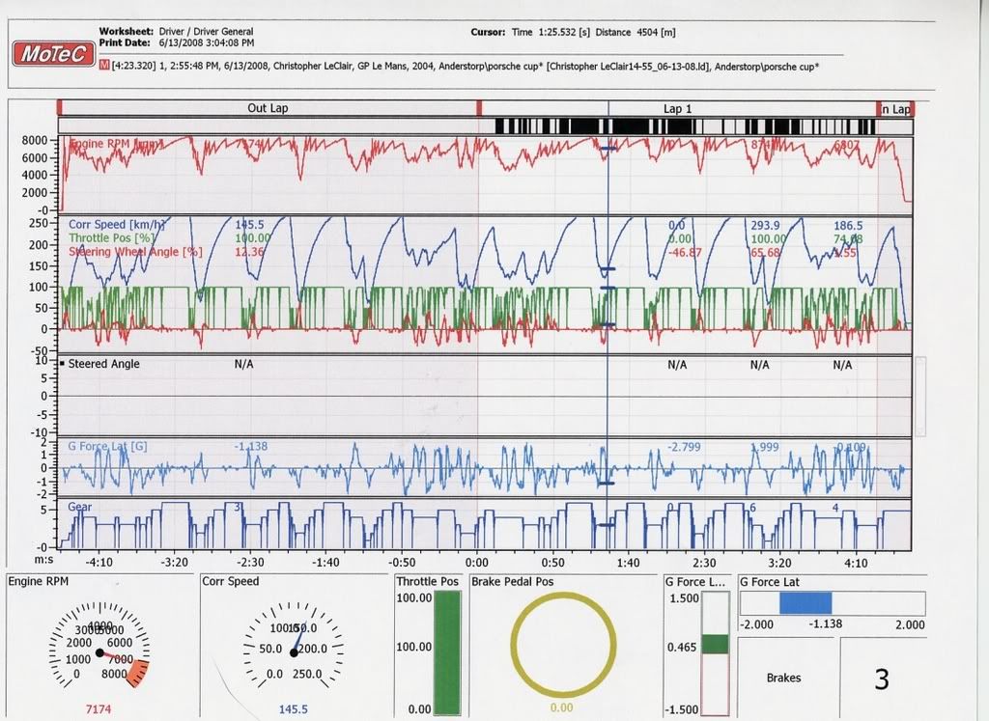
Task: Click the gear number 3 display
Action: tap(881, 679)
